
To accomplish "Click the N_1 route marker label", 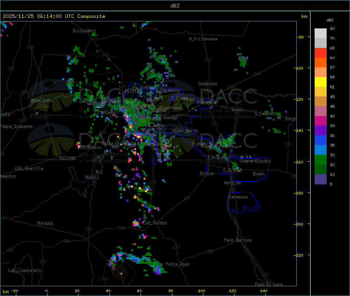I will coord(99,172).
